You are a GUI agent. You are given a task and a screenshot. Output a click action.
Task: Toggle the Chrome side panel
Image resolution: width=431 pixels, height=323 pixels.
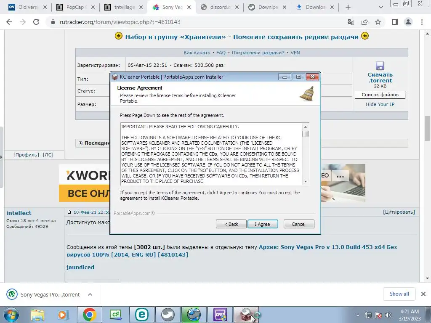coord(395,22)
